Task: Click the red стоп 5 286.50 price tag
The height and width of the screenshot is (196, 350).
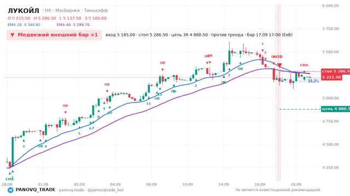Action: pos(335,71)
